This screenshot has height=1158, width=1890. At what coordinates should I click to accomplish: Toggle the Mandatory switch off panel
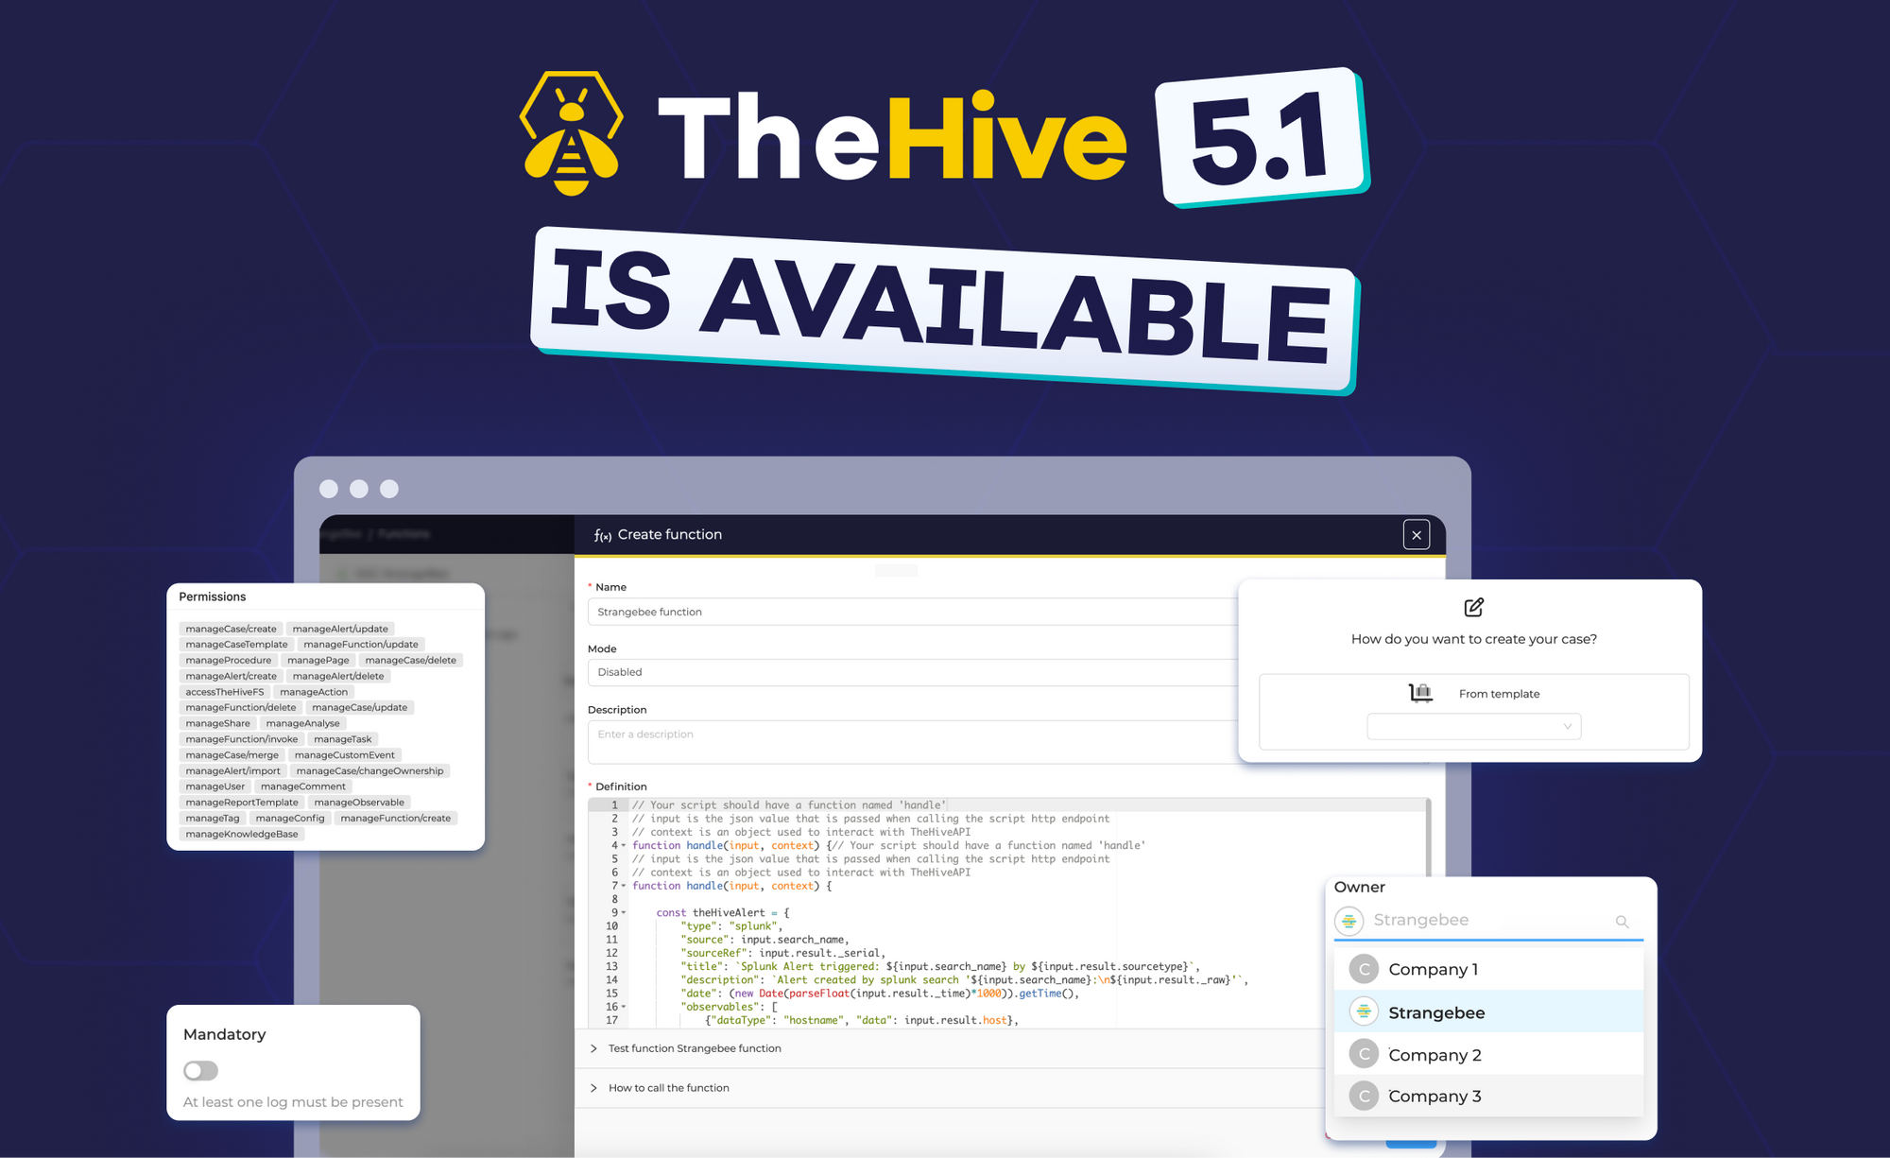[x=199, y=1070]
